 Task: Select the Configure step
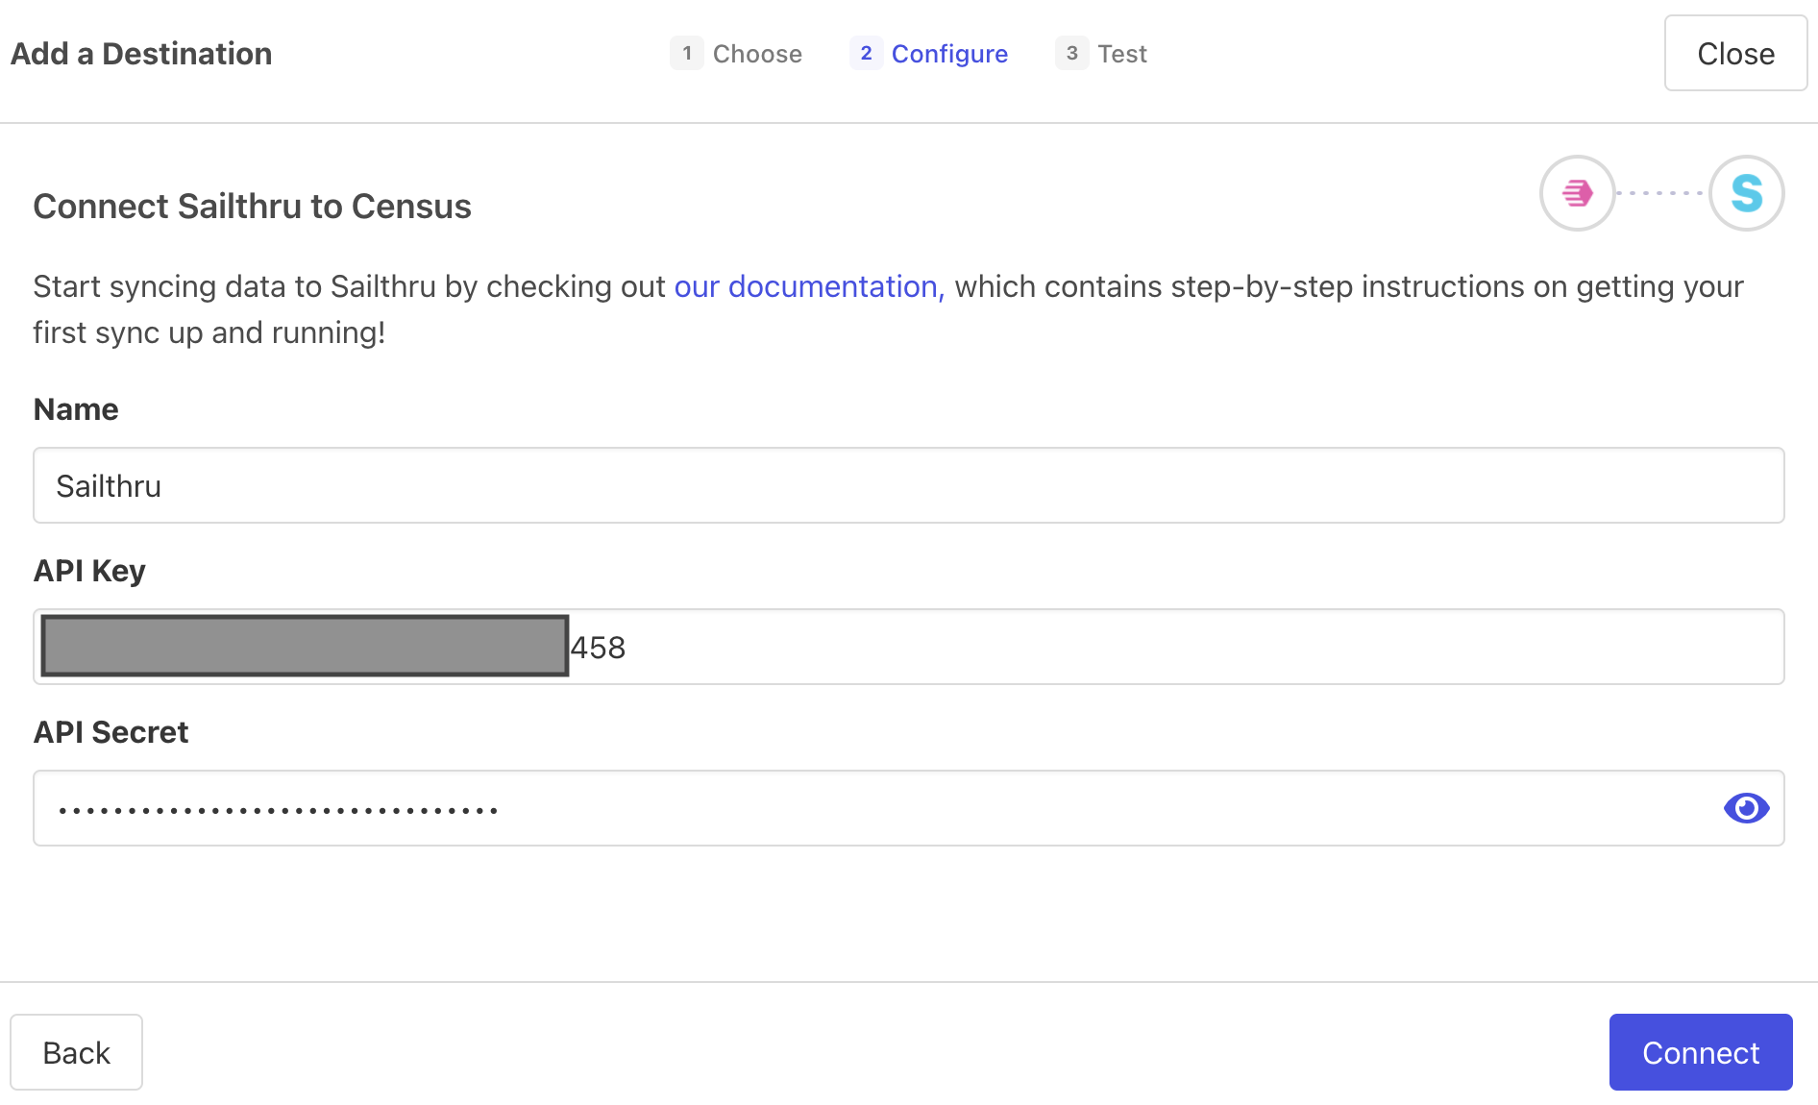tap(949, 54)
